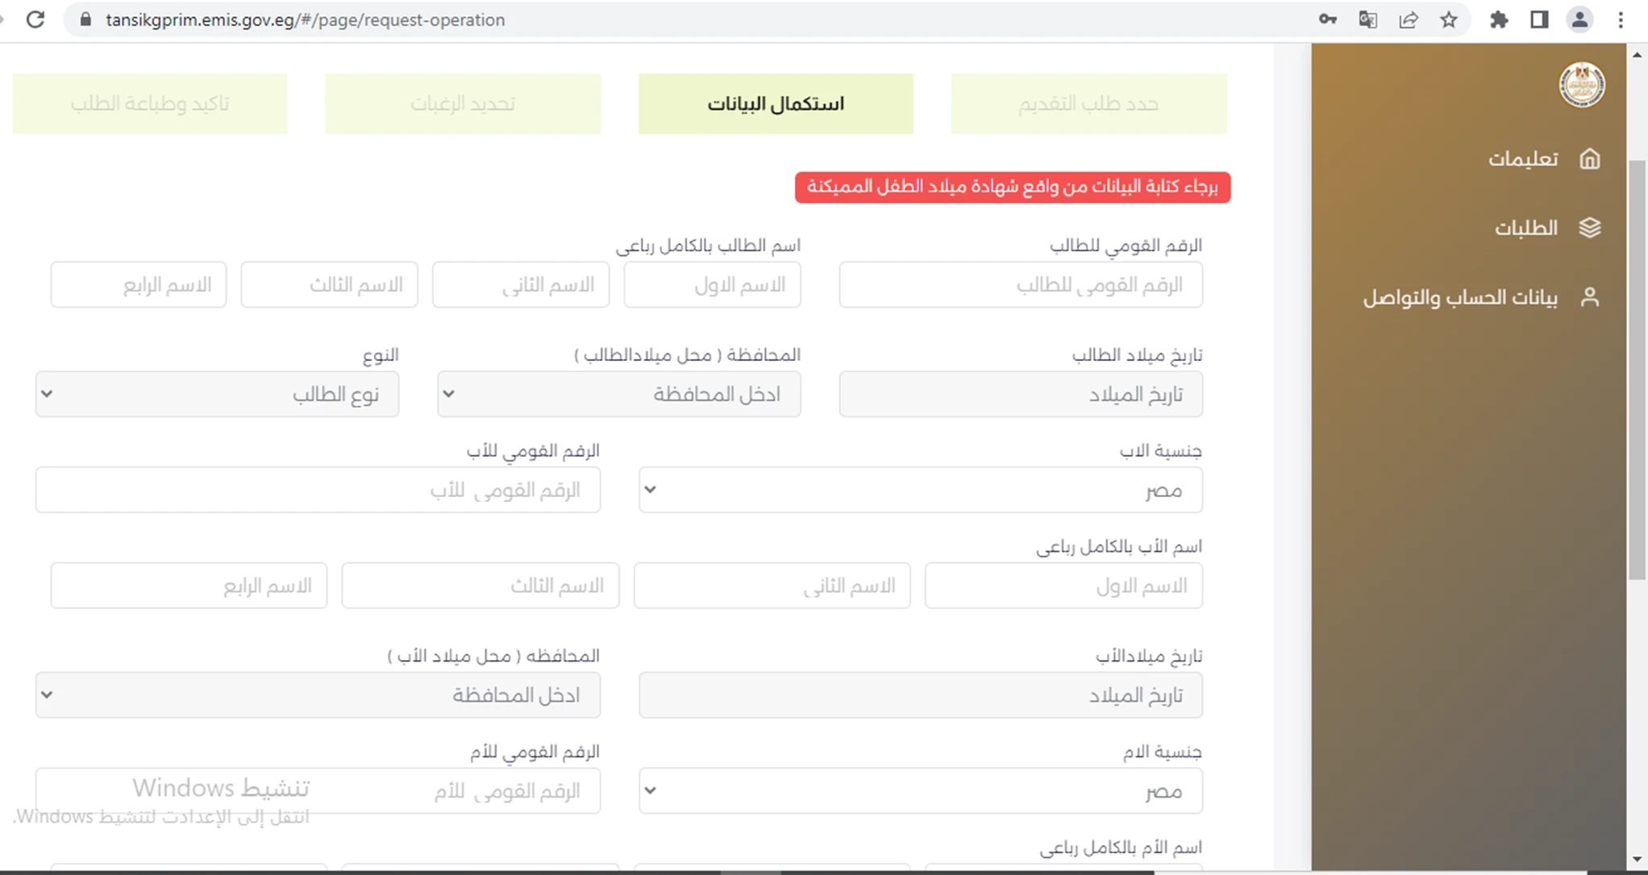Click the scrollbar down arrow
Screen dimensions: 1648x875
pos(1637,860)
